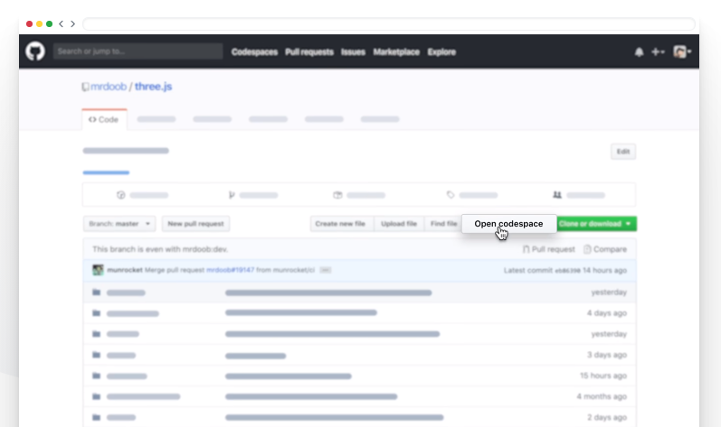Open GitHub home via octocat logo
Image resolution: width=721 pixels, height=427 pixels.
pos(35,51)
